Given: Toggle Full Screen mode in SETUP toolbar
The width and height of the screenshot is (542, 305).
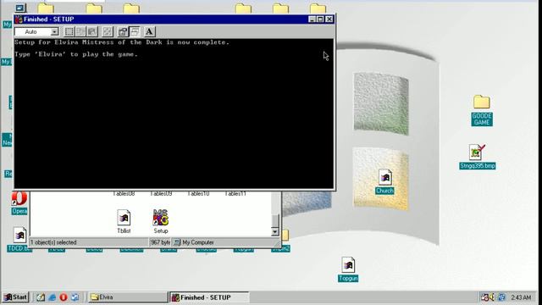Looking at the screenshot, I should tap(108, 32).
